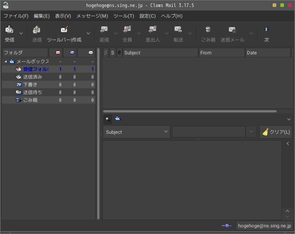Open the メッセージ(M) menu
This screenshot has height=234, width=295.
click(92, 16)
